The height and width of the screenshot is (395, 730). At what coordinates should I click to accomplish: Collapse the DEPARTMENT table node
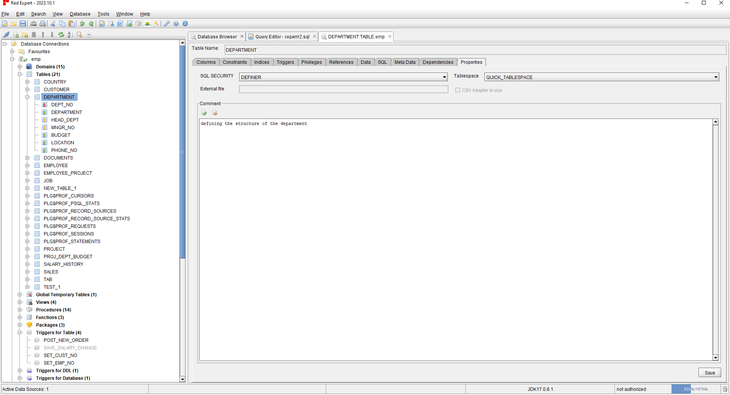coord(28,97)
